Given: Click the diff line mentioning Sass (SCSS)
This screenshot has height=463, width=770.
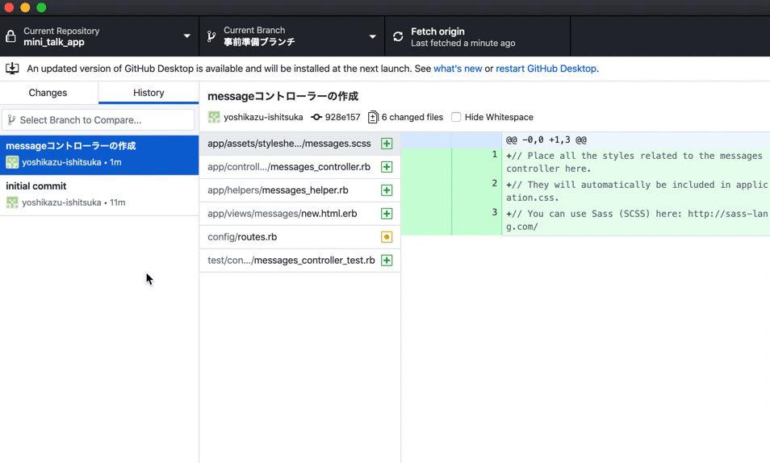Looking at the screenshot, I should (637, 220).
